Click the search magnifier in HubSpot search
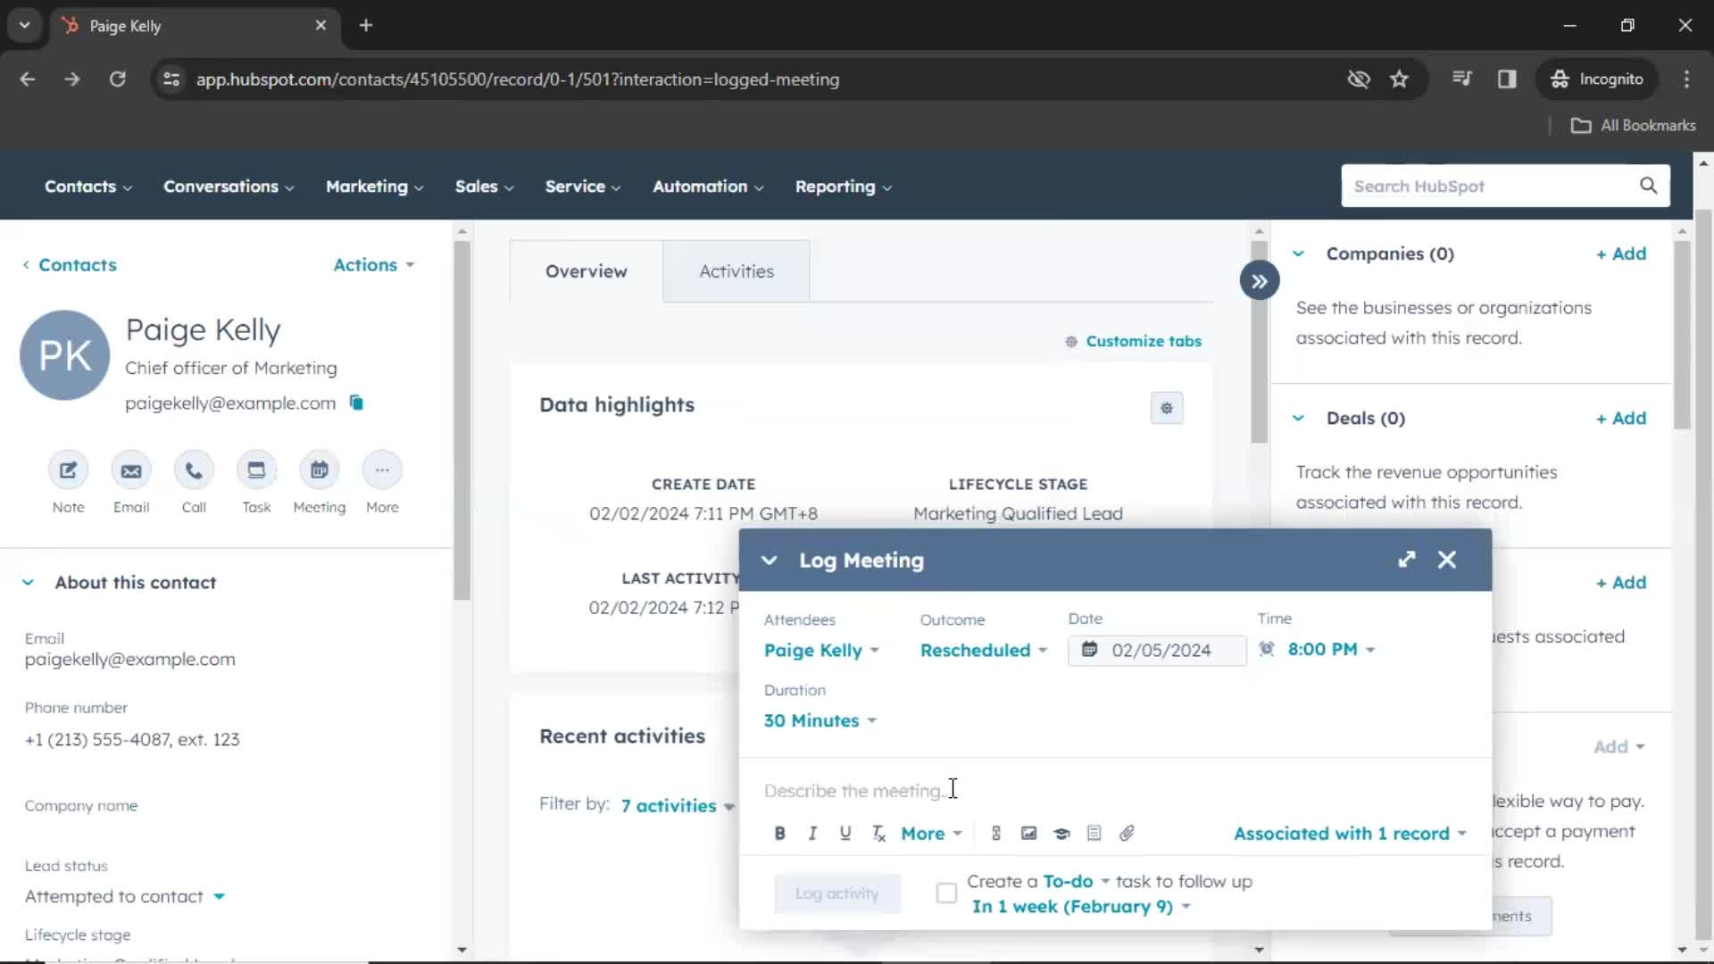Viewport: 1714px width, 964px height. click(1648, 186)
